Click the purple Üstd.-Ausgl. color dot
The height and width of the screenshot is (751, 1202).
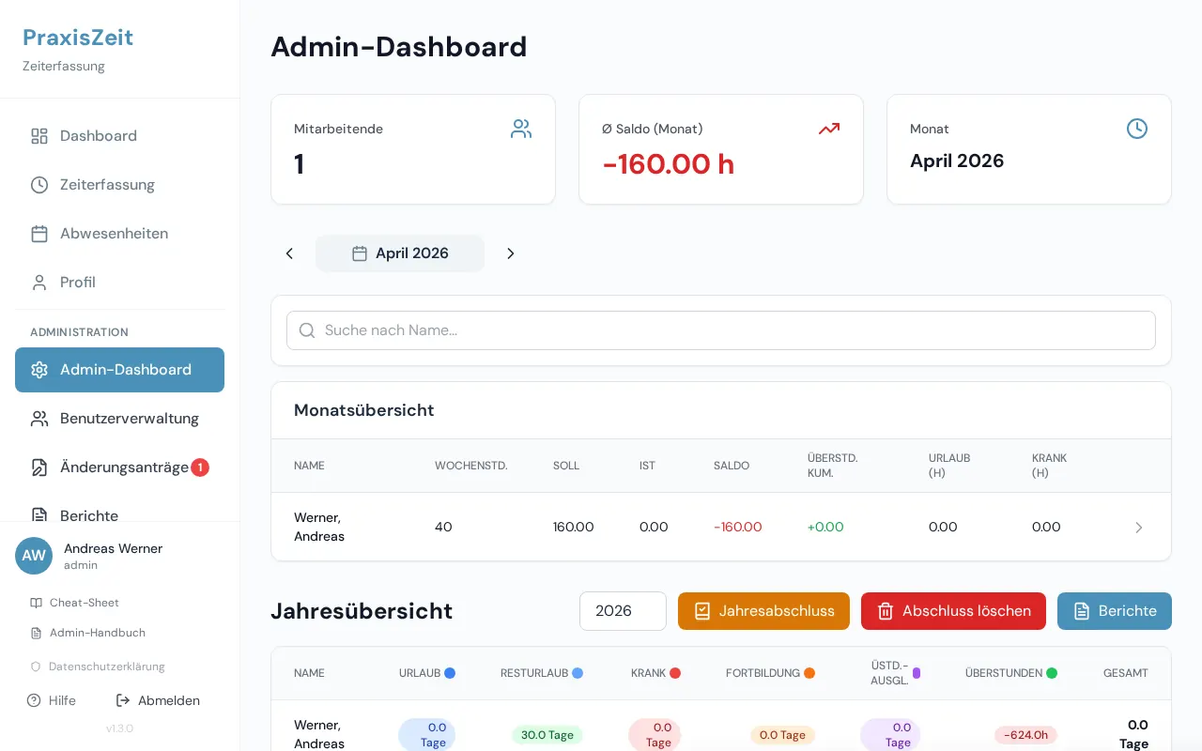[x=917, y=673]
